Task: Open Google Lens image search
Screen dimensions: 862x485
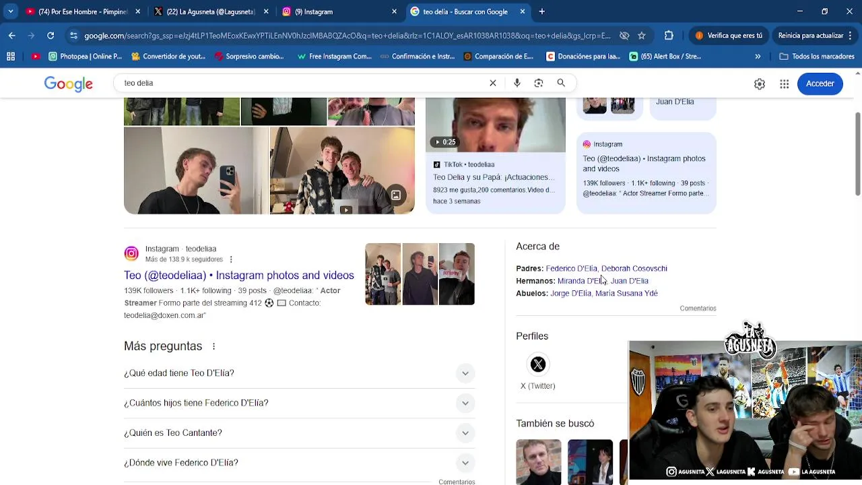Action: 539,83
